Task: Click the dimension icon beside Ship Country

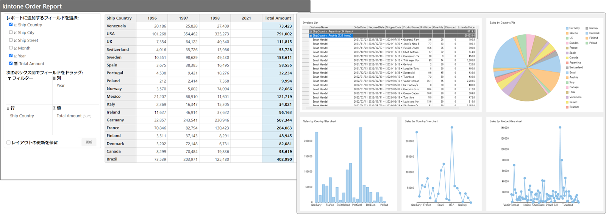Action: click(x=16, y=25)
